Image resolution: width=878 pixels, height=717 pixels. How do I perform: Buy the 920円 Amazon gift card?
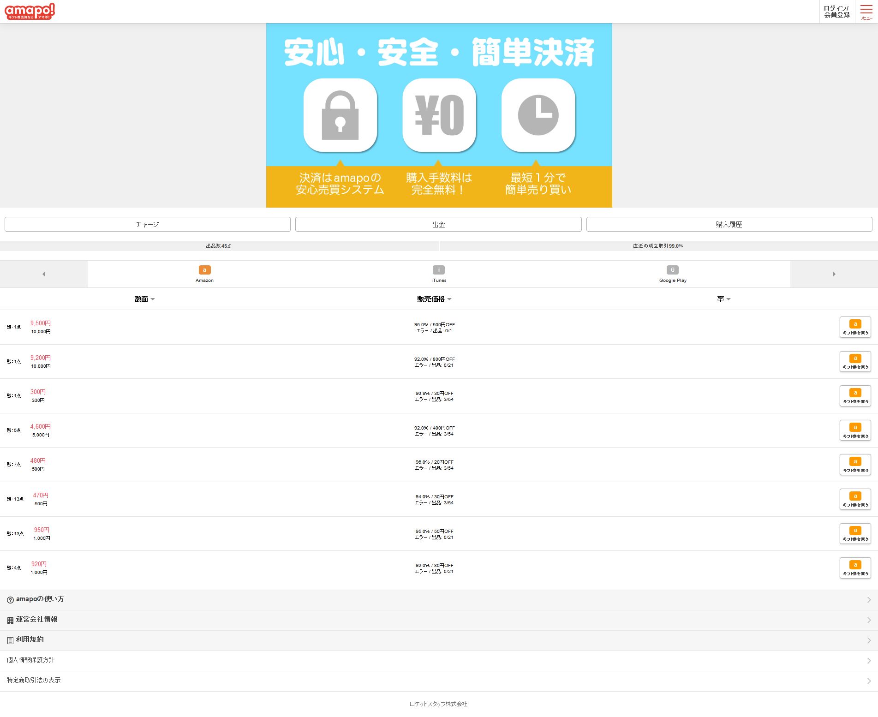coord(855,568)
